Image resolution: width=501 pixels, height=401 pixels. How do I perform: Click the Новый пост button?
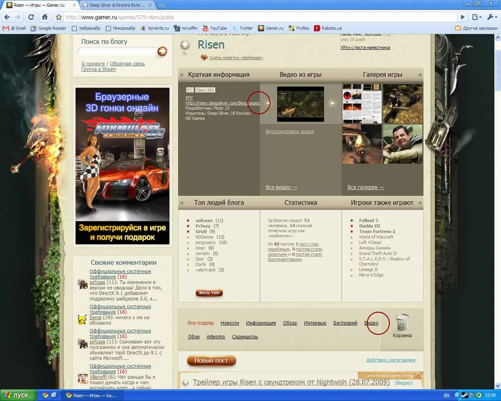[211, 361]
